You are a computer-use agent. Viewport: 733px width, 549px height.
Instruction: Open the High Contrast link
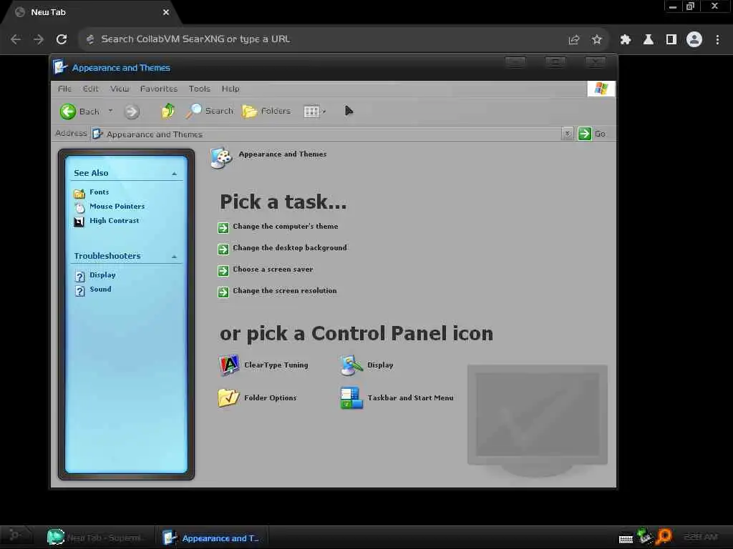114,220
